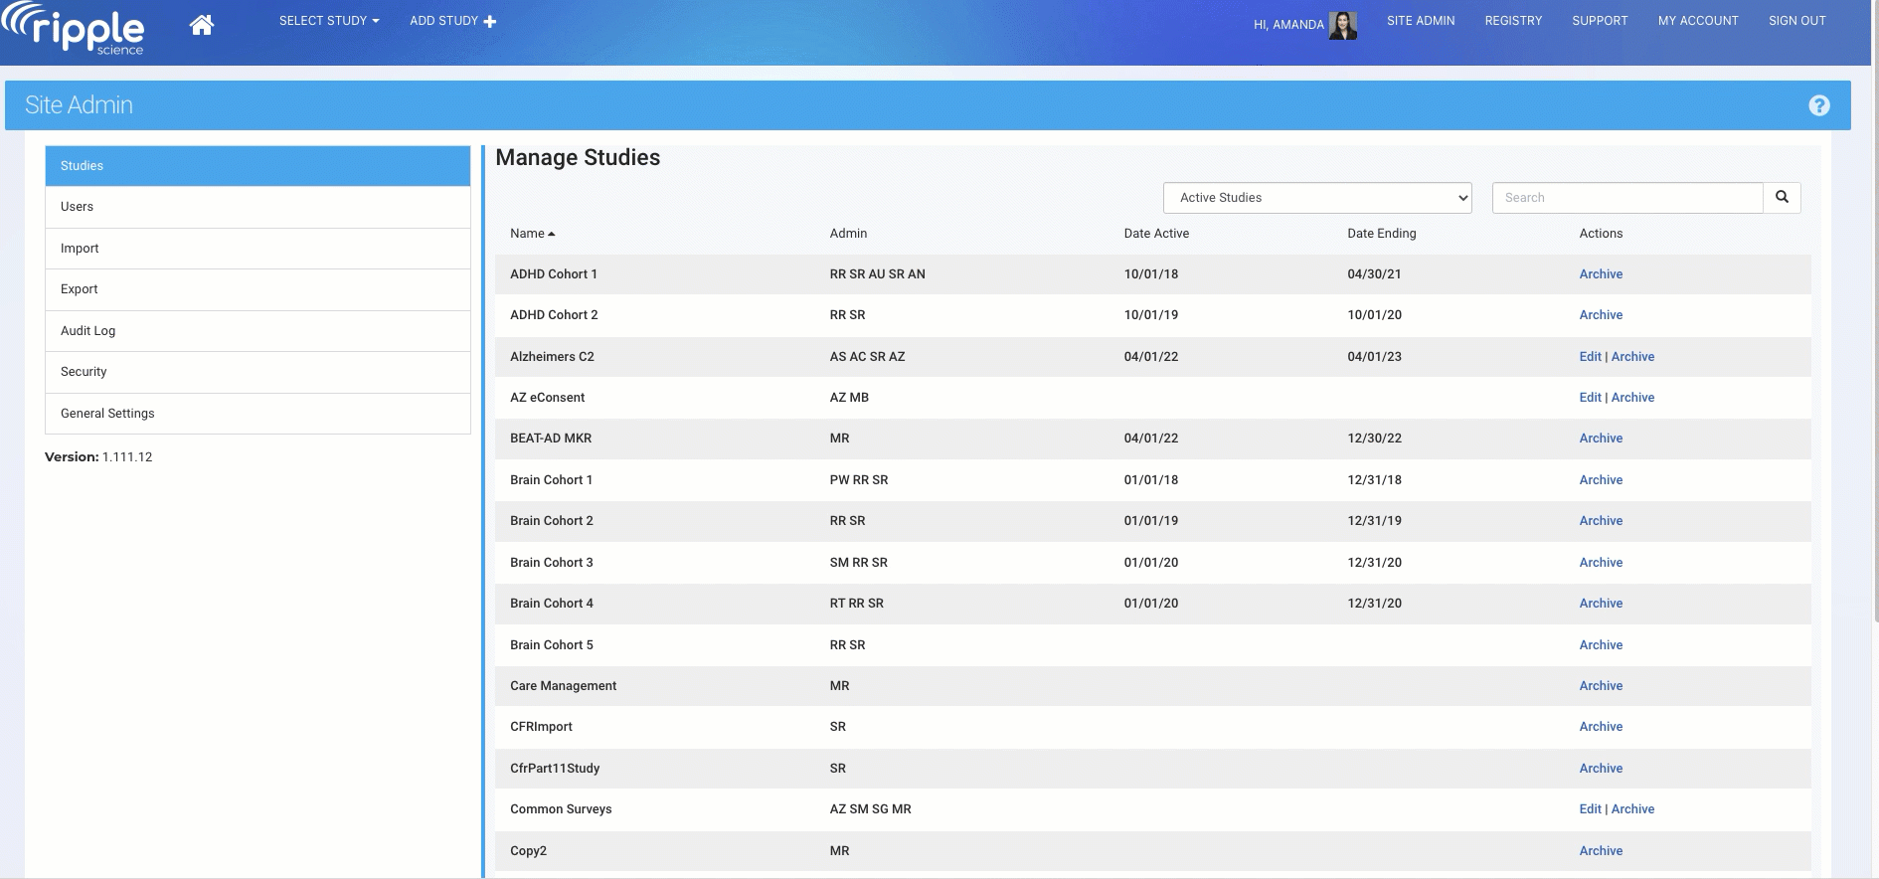This screenshot has height=879, width=1879.
Task: Expand the Select Study dropdown
Action: coord(328,21)
